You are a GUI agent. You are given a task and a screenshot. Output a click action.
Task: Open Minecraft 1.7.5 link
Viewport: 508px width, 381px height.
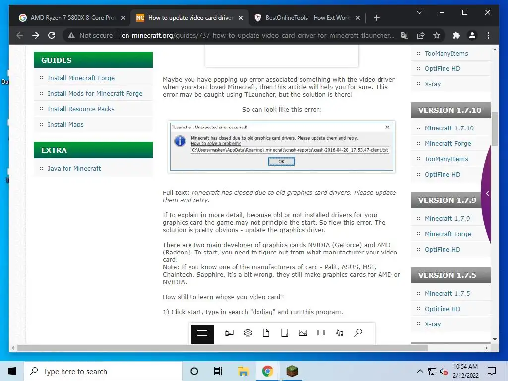point(447,294)
